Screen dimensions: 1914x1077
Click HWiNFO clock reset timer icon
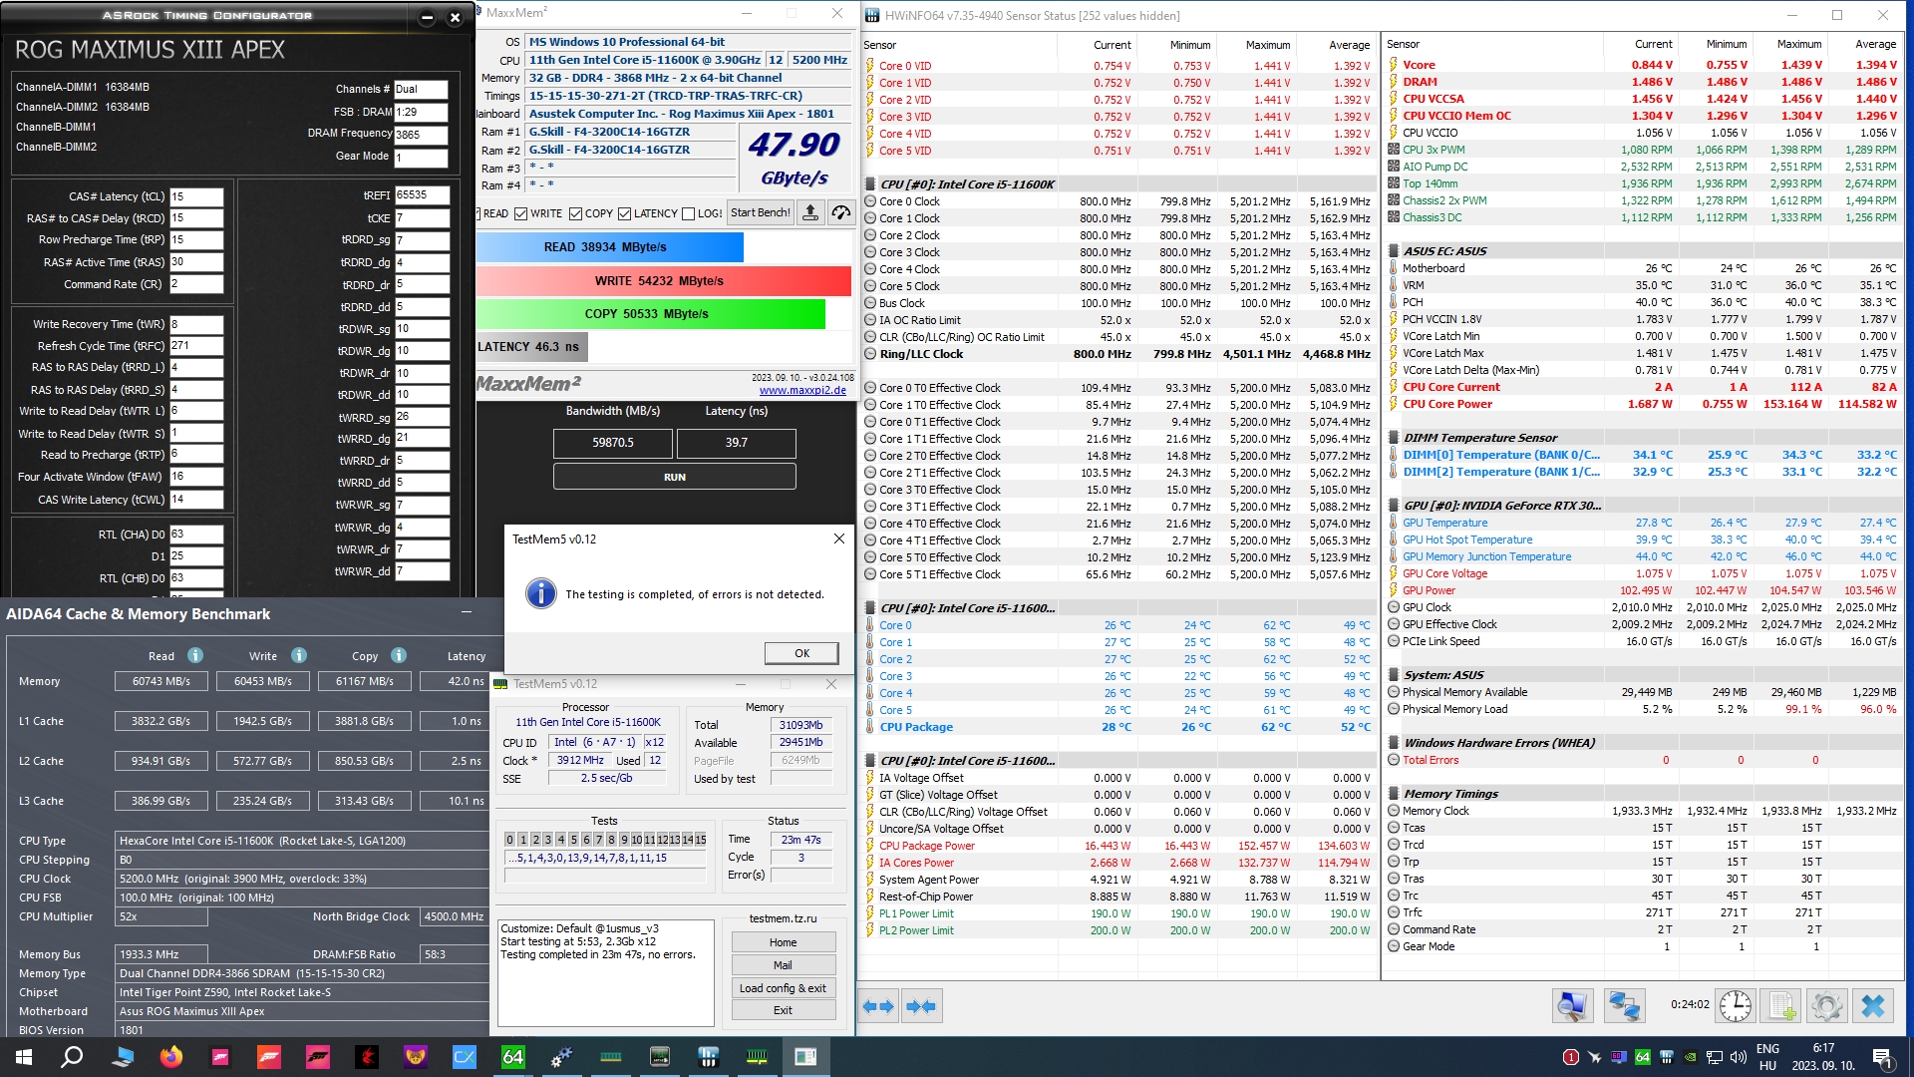(1736, 1006)
